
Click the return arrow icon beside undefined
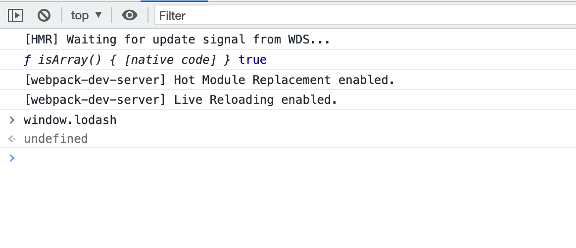click(x=12, y=139)
